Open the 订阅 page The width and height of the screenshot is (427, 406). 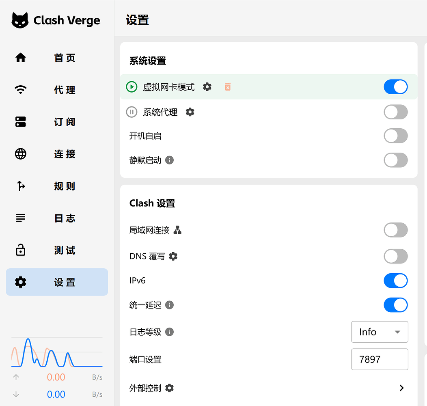(57, 122)
